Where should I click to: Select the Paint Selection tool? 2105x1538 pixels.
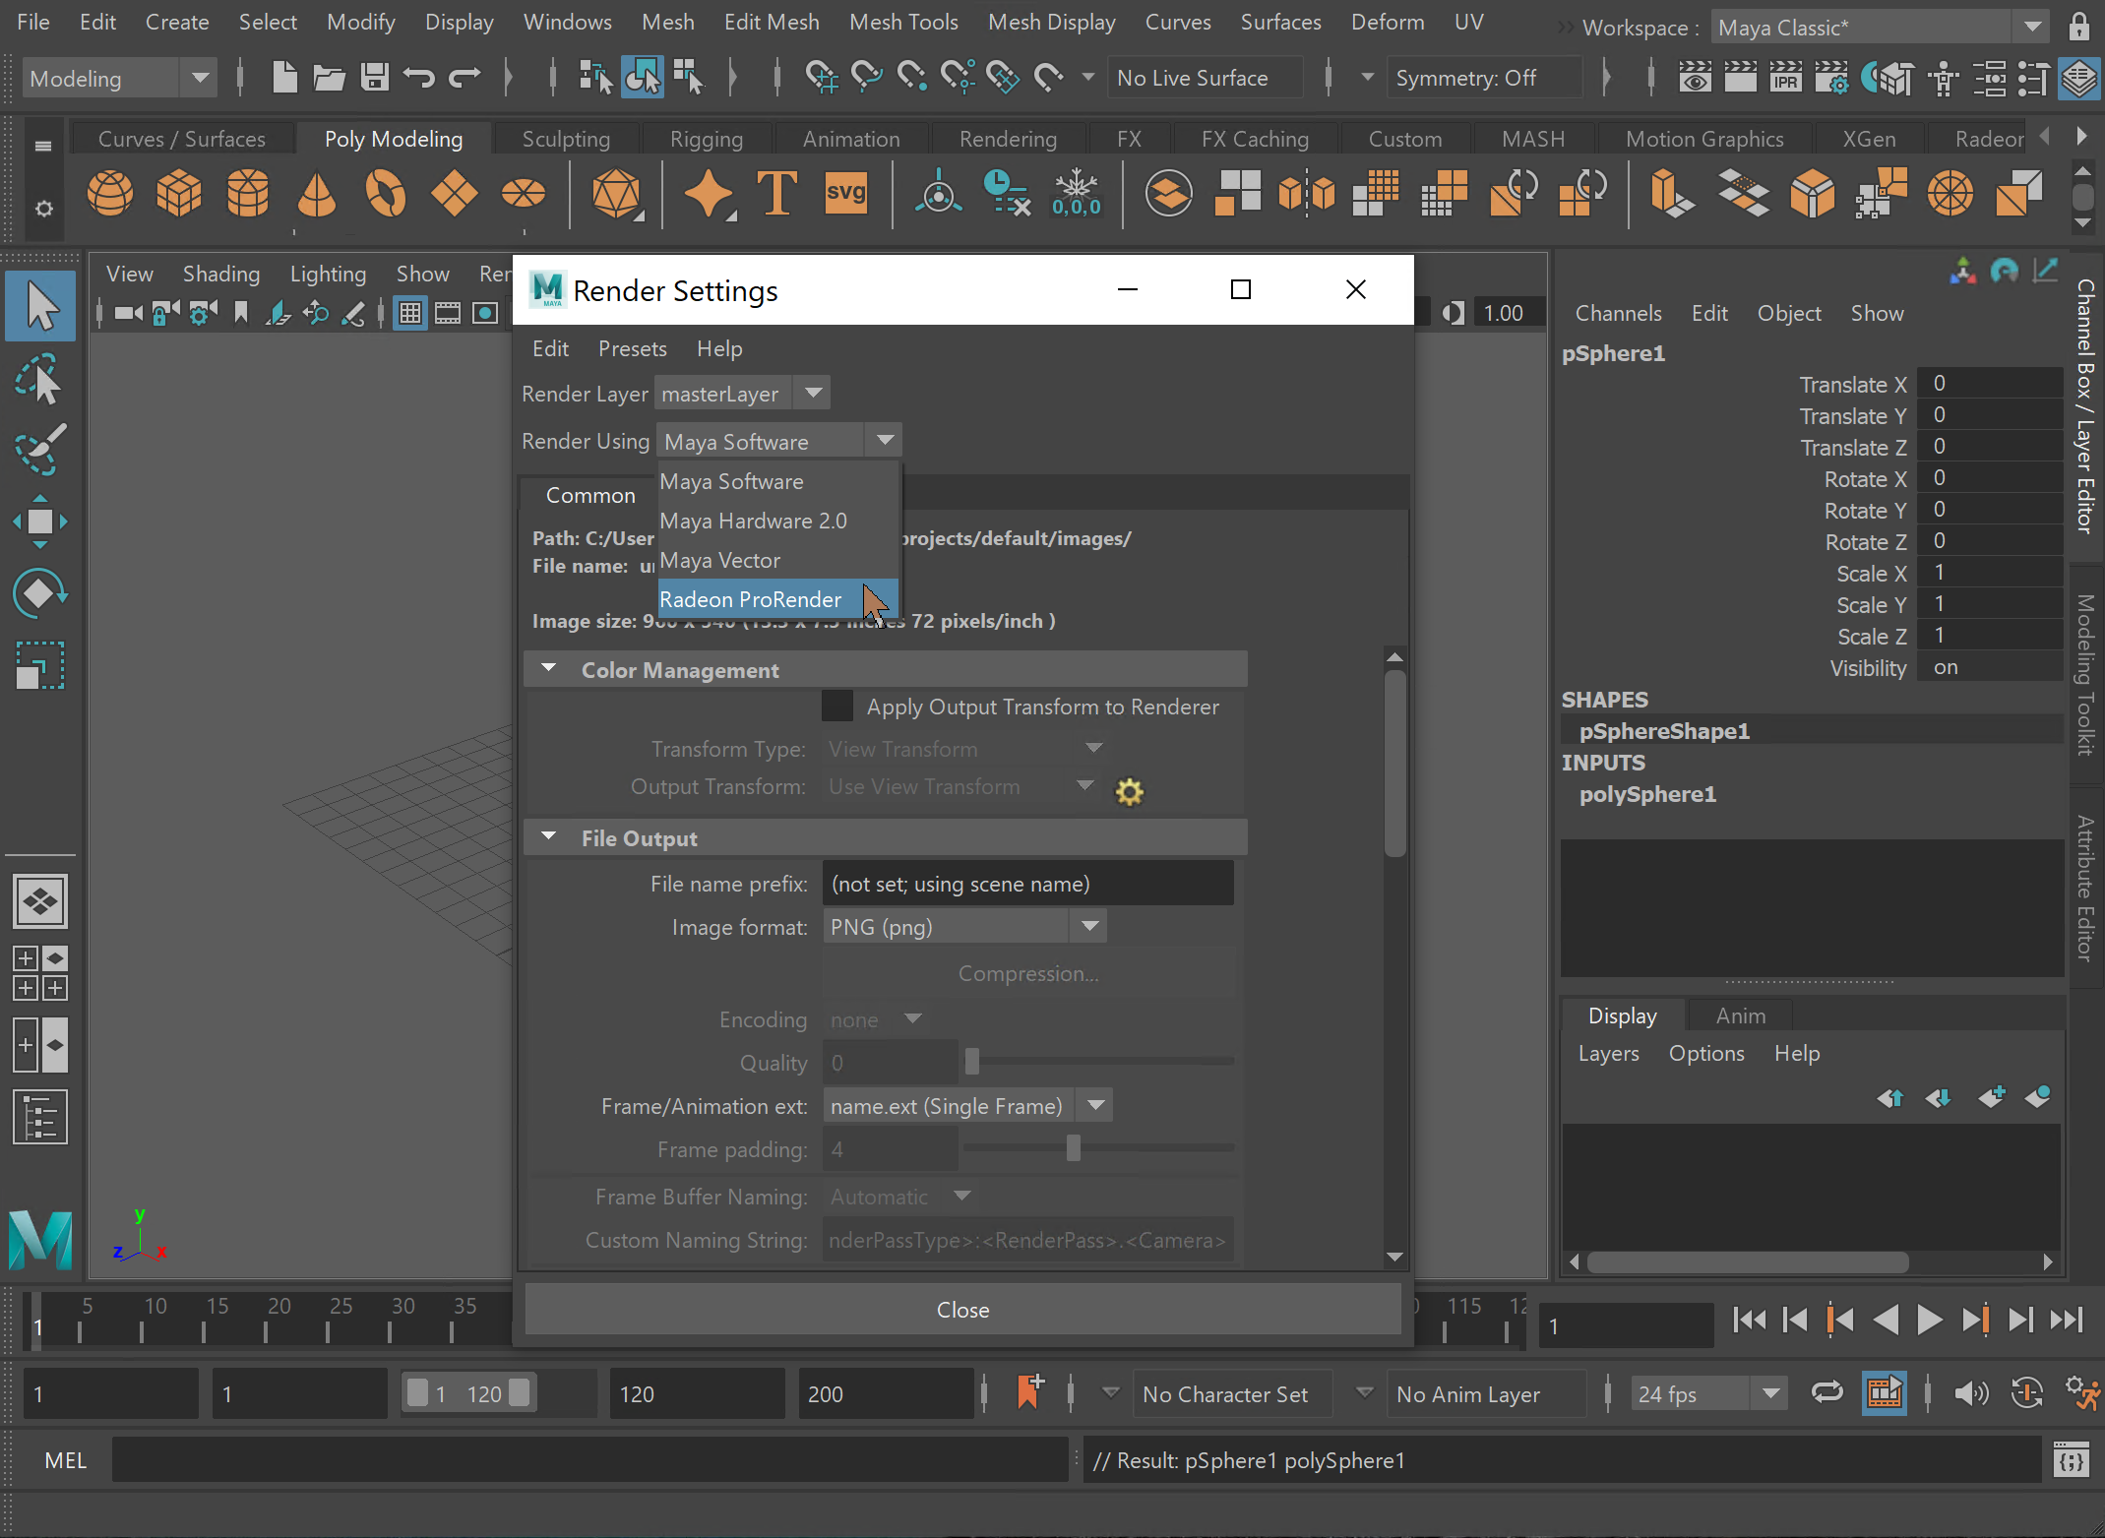39,449
